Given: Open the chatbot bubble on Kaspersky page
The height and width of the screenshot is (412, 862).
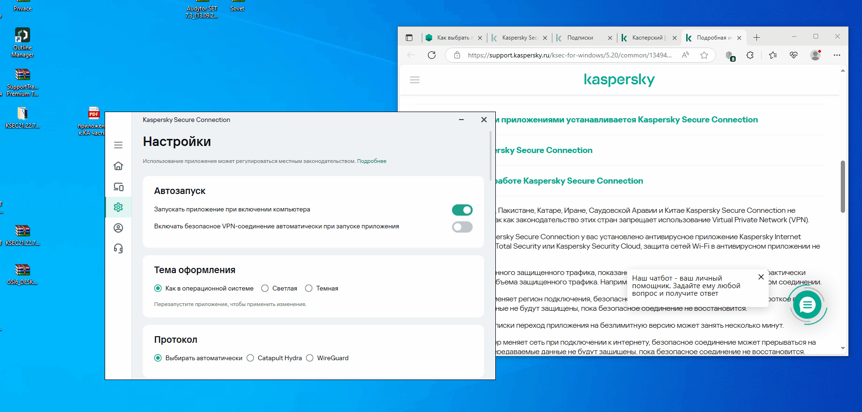Looking at the screenshot, I should coord(807,305).
